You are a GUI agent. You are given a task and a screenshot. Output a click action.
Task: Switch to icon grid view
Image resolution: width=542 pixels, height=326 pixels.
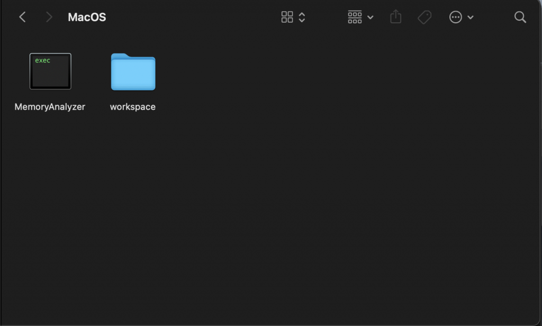click(x=287, y=17)
